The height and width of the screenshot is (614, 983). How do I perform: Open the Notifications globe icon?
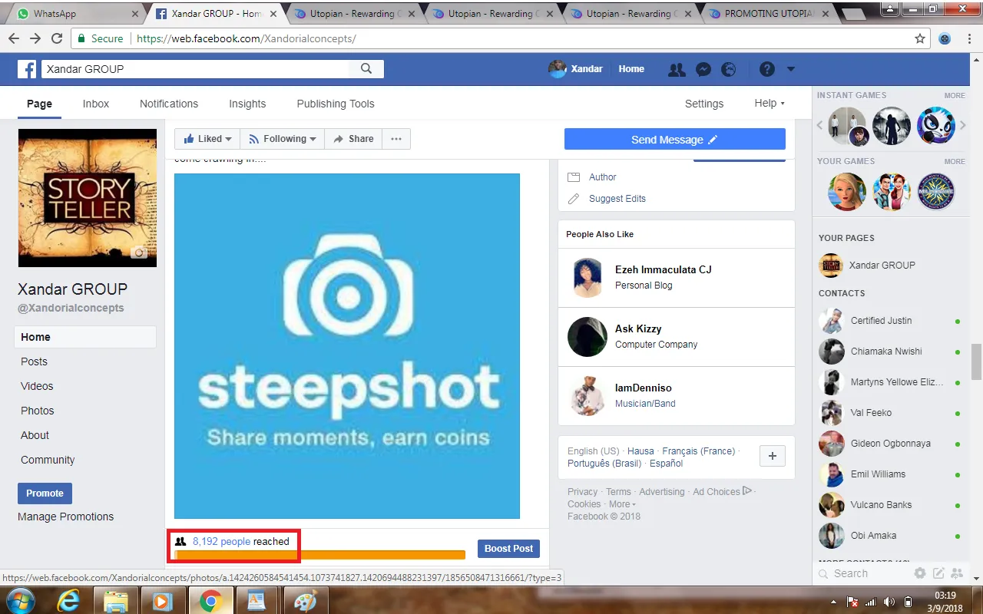point(729,69)
